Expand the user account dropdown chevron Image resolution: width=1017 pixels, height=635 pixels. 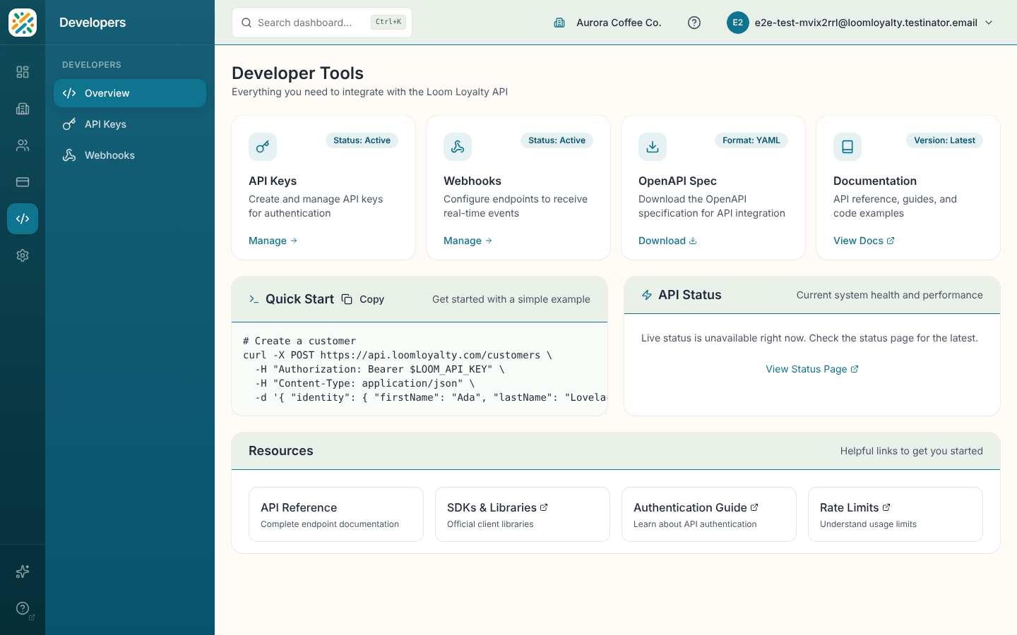click(989, 23)
